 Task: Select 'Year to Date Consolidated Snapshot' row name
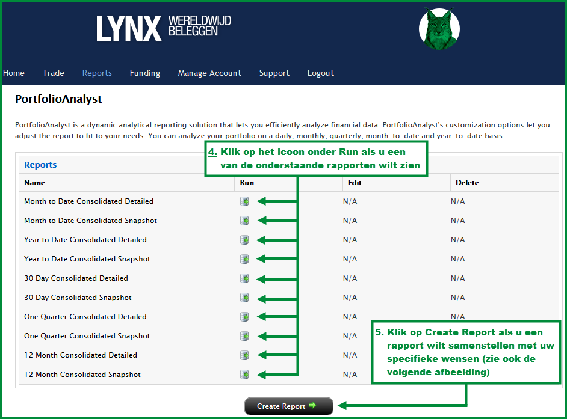click(x=87, y=259)
